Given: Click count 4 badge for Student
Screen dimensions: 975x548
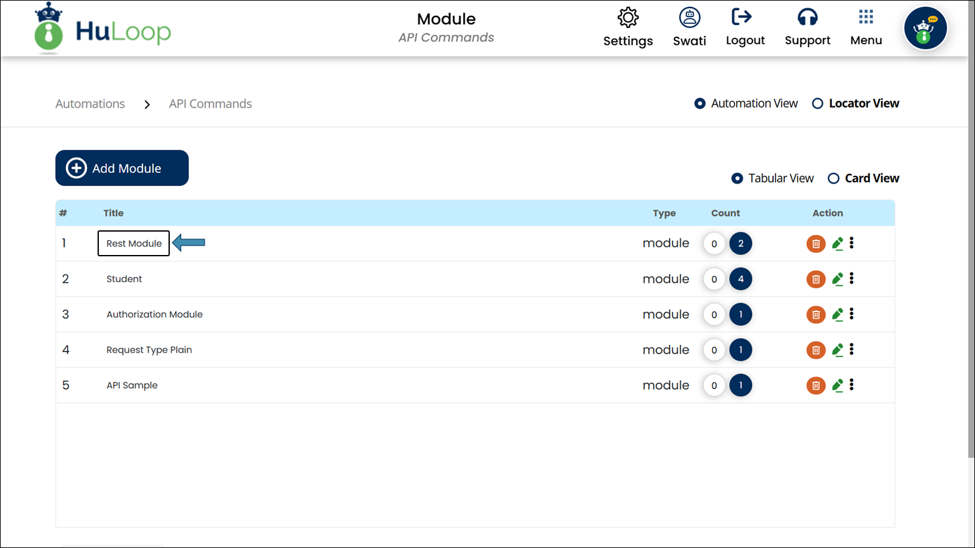Looking at the screenshot, I should tap(741, 279).
